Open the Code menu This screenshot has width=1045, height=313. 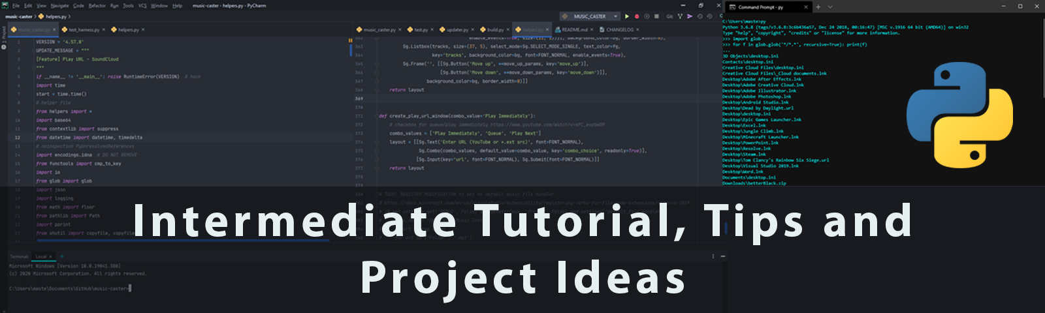78,5
